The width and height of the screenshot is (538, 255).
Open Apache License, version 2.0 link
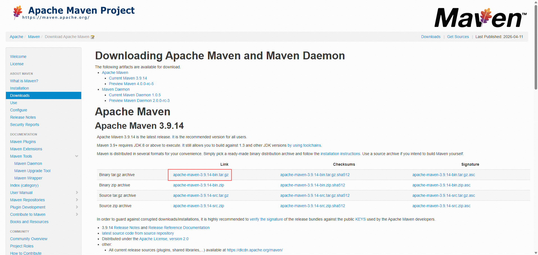click(x=164, y=239)
